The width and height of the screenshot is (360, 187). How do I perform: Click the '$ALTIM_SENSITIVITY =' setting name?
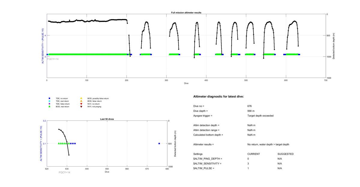point(207,164)
